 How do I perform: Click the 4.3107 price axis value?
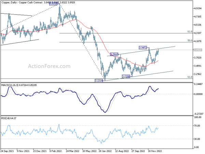point(197,33)
